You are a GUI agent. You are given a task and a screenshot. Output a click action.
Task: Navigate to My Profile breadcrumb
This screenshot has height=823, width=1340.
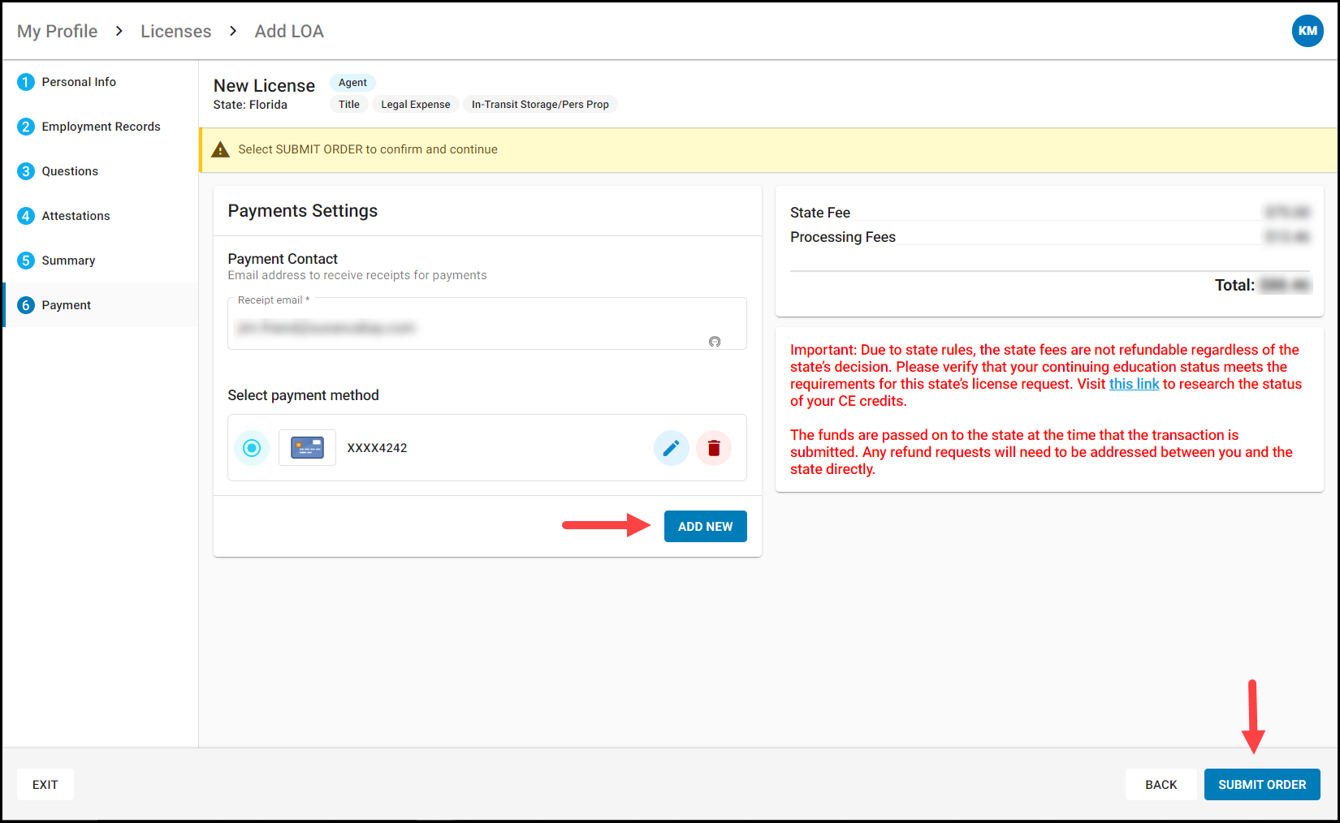[x=58, y=31]
